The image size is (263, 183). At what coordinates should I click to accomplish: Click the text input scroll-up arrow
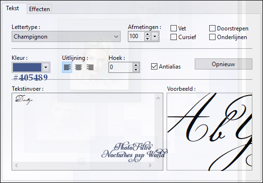(158, 98)
